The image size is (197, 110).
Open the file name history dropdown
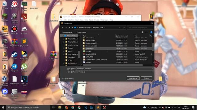point(152,68)
